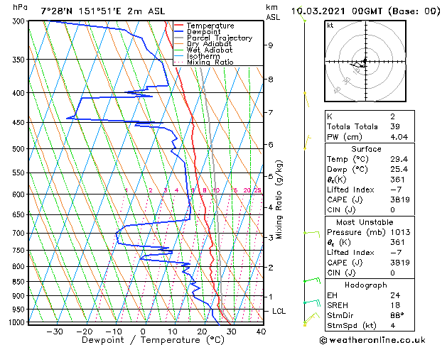Image resolution: width=447 pixels, height=345 pixels.
Task: Click the '400' pressure level label
Action: coord(20,93)
